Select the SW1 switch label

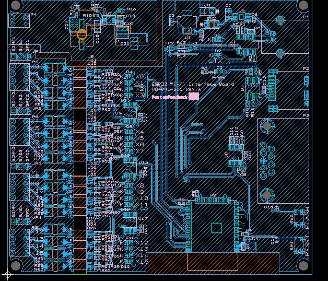click(292, 246)
